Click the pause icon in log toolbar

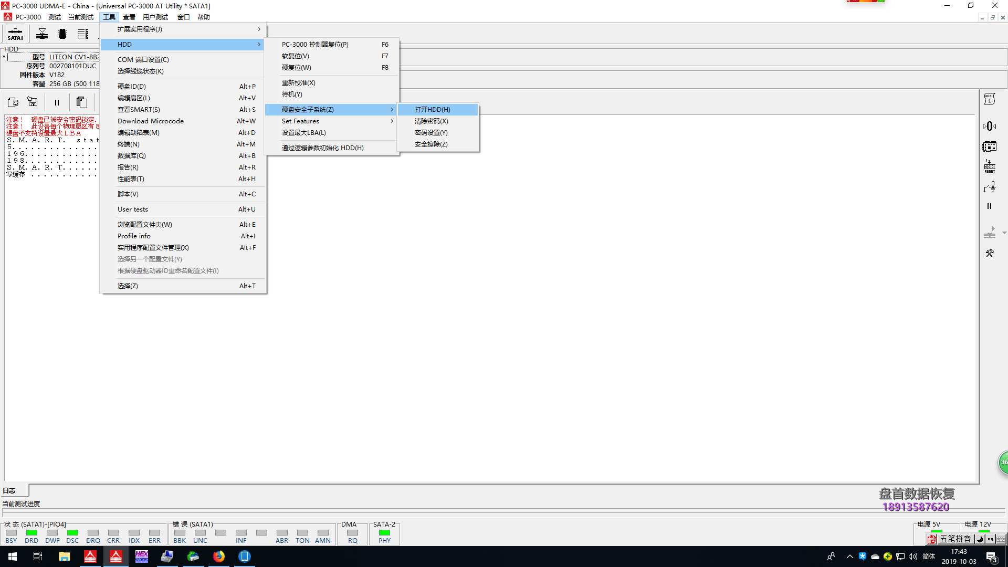57,103
